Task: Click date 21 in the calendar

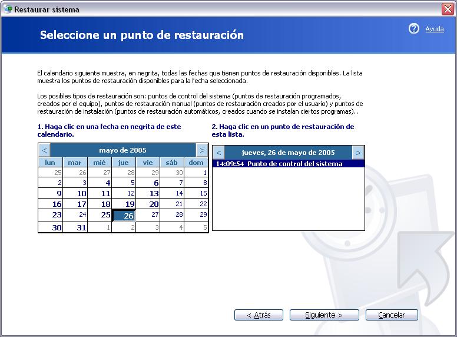Action: point(172,204)
